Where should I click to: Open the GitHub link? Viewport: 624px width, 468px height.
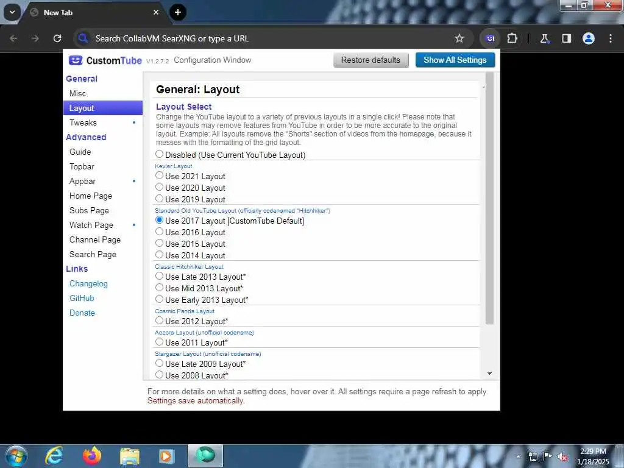point(82,299)
